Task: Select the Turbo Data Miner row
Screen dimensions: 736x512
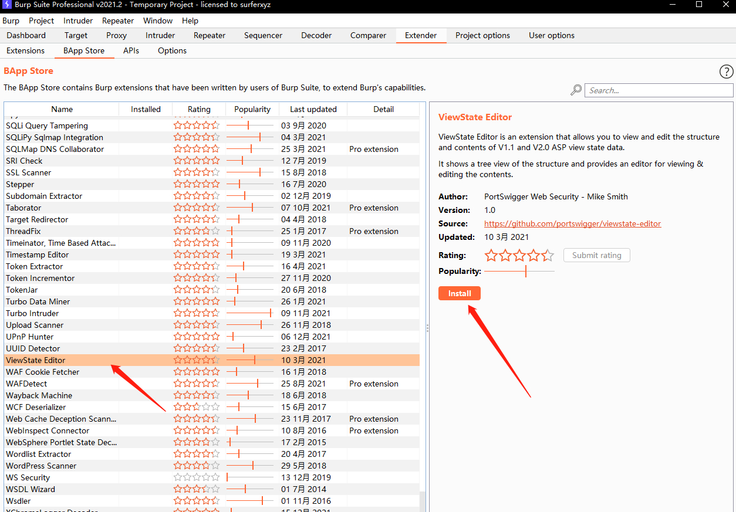Action: pos(212,301)
